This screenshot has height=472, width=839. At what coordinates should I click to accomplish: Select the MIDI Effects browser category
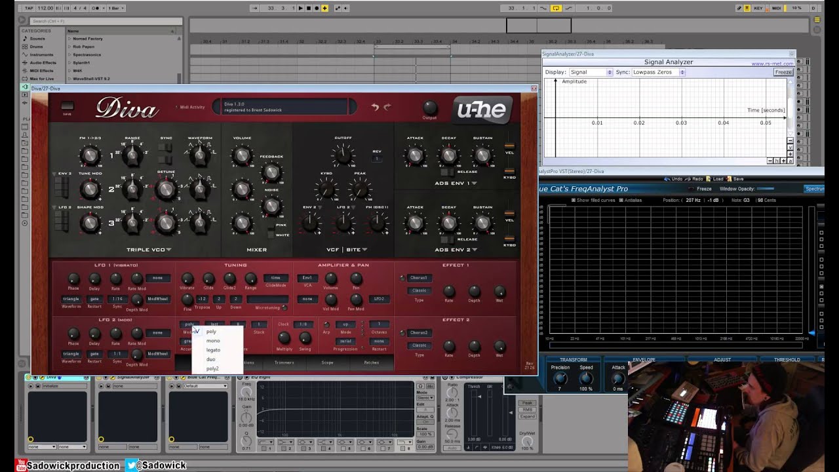tap(41, 71)
